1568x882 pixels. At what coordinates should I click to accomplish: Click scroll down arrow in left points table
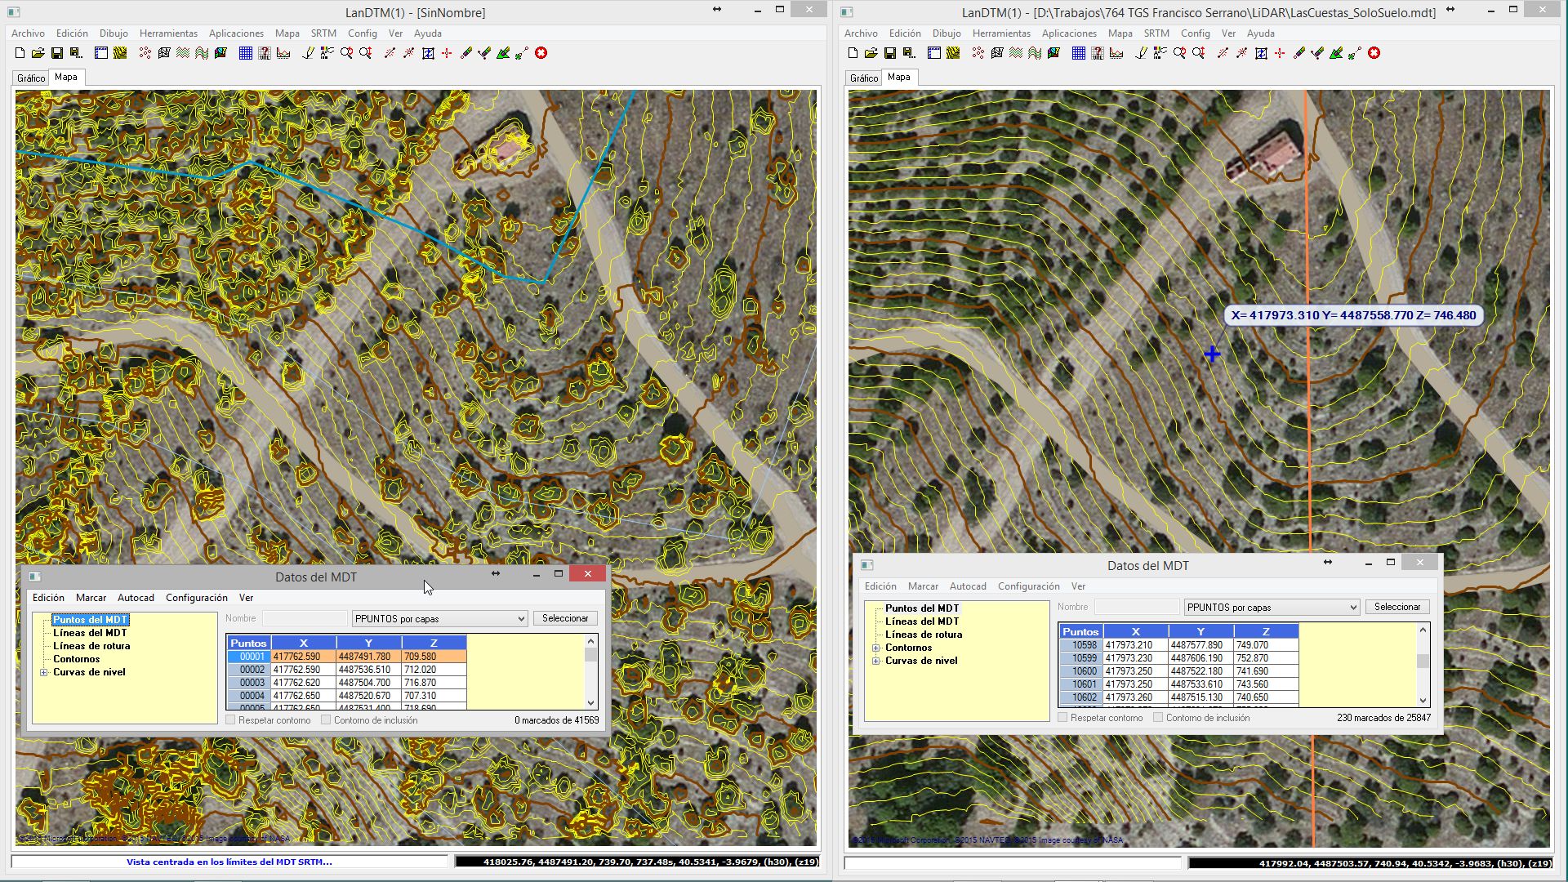(x=590, y=702)
